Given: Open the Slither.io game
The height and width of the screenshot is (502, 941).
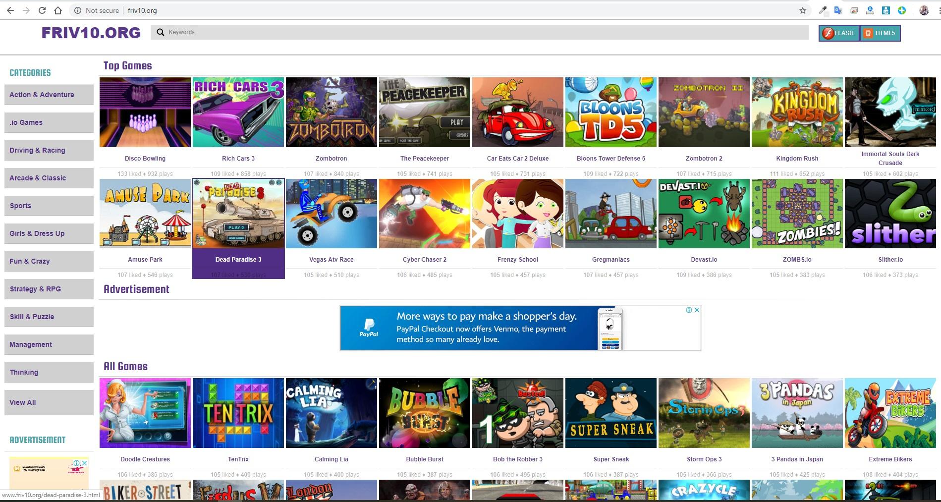Looking at the screenshot, I should coord(890,213).
